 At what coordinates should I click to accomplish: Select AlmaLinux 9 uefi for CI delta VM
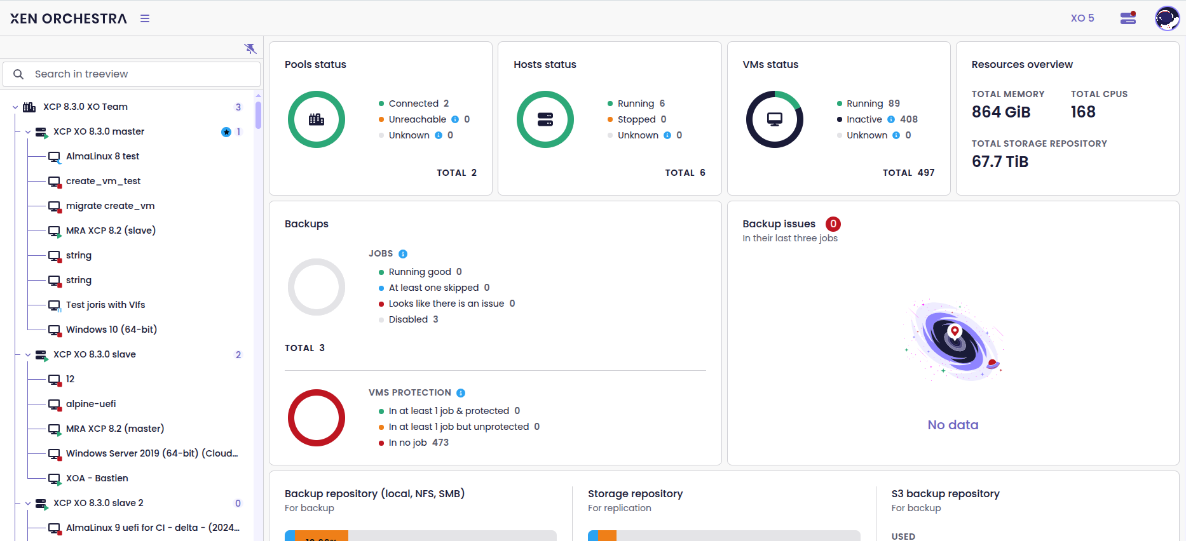click(x=153, y=528)
